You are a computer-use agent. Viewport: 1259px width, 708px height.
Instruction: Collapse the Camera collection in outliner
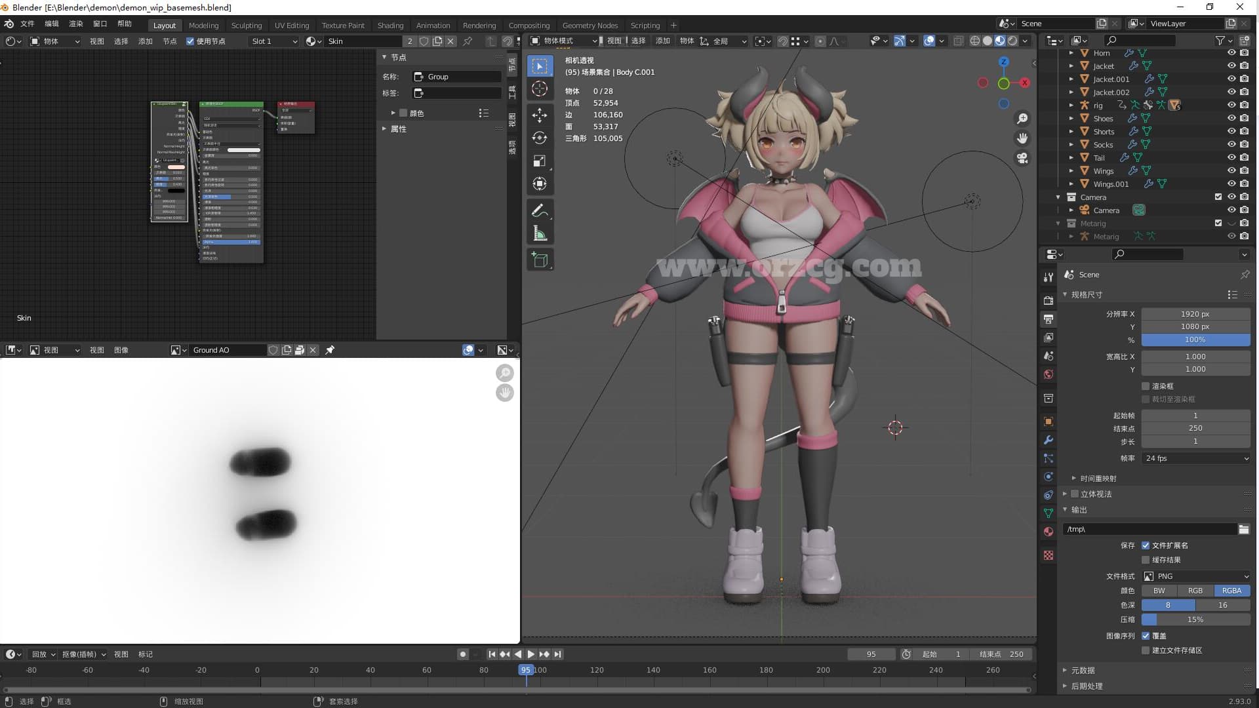coord(1058,197)
